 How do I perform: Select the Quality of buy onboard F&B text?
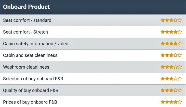coord(31,90)
